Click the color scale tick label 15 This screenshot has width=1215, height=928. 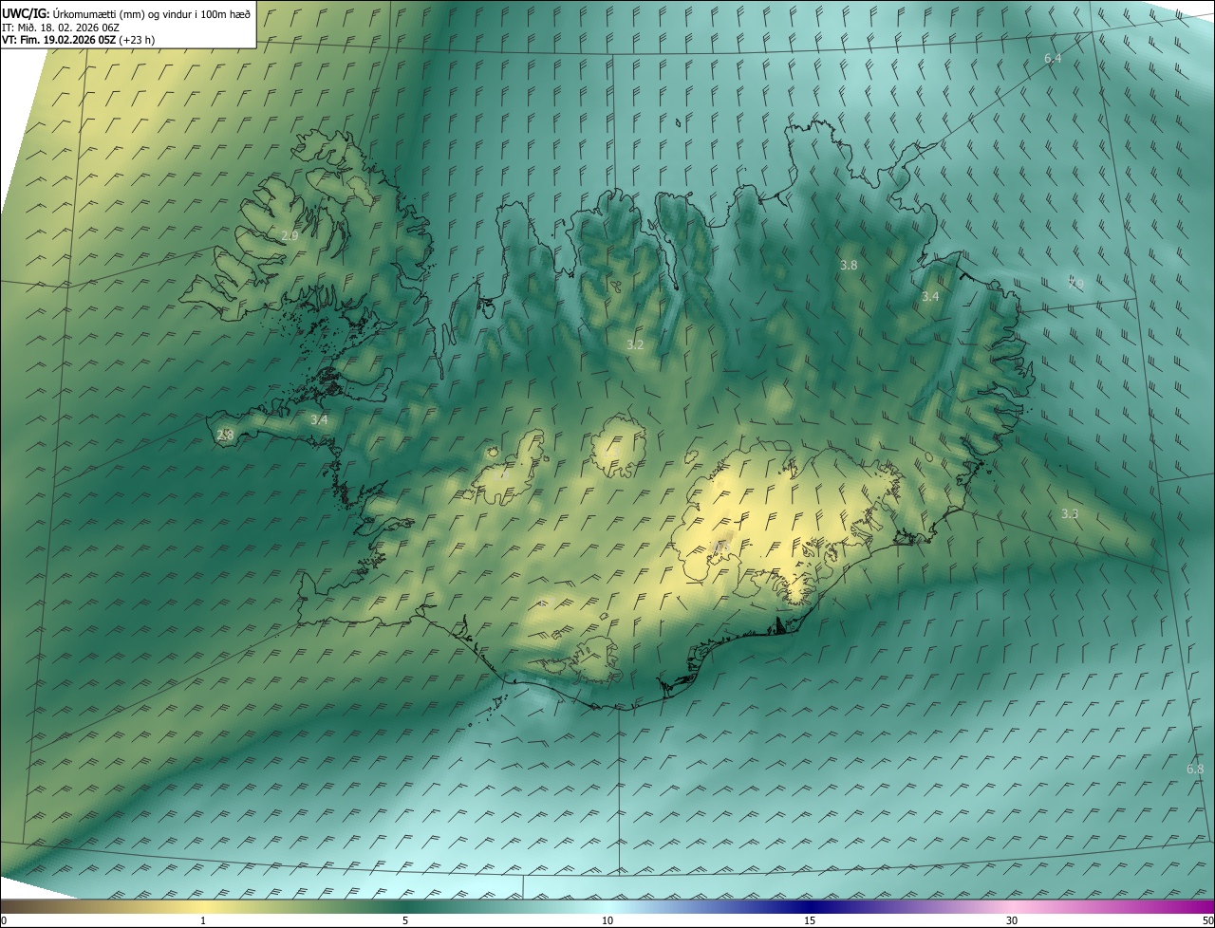(x=810, y=921)
